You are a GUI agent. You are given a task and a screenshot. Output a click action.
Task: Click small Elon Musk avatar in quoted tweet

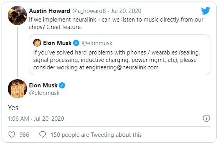pos(37,43)
